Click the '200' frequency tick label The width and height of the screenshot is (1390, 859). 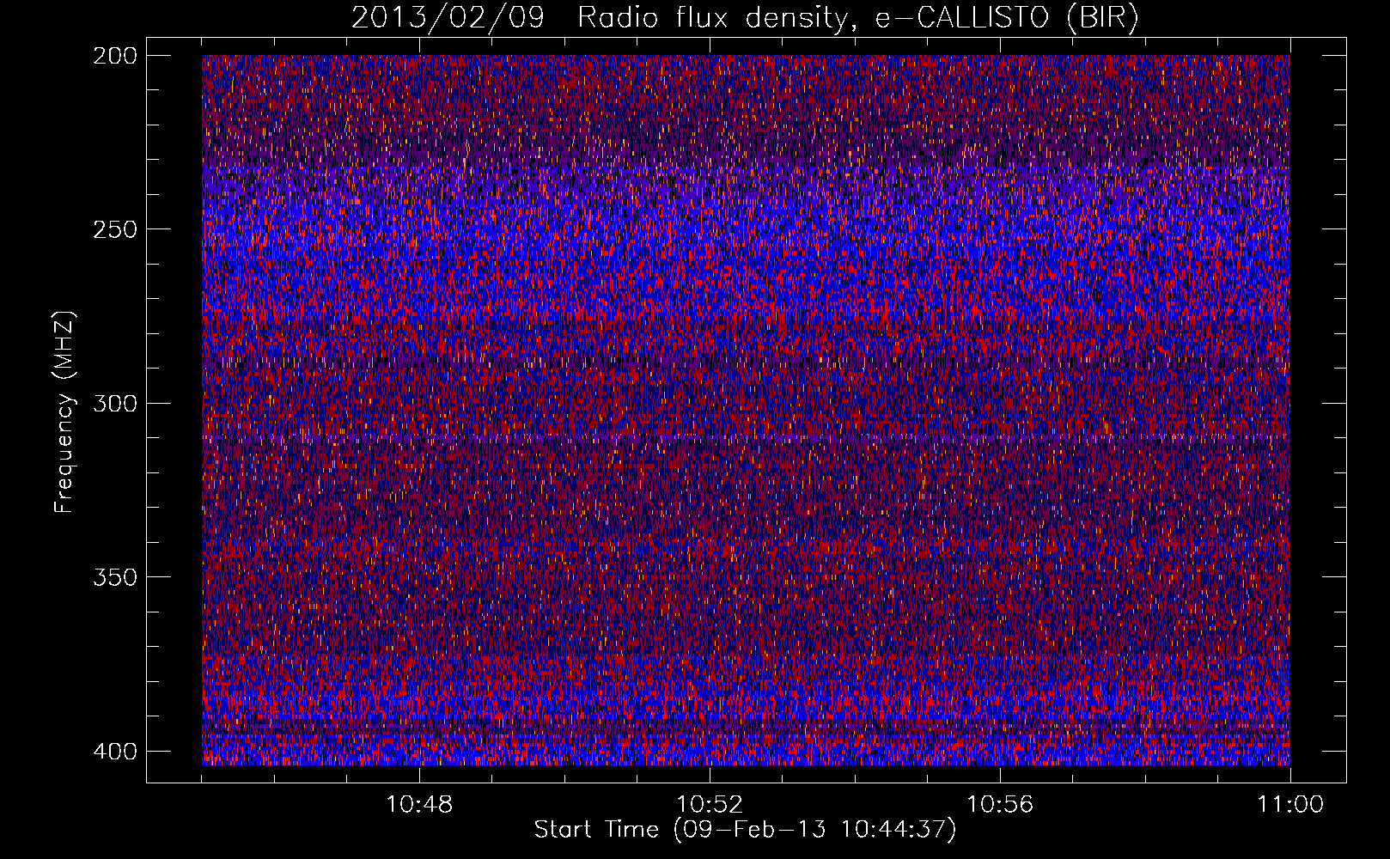tap(114, 56)
